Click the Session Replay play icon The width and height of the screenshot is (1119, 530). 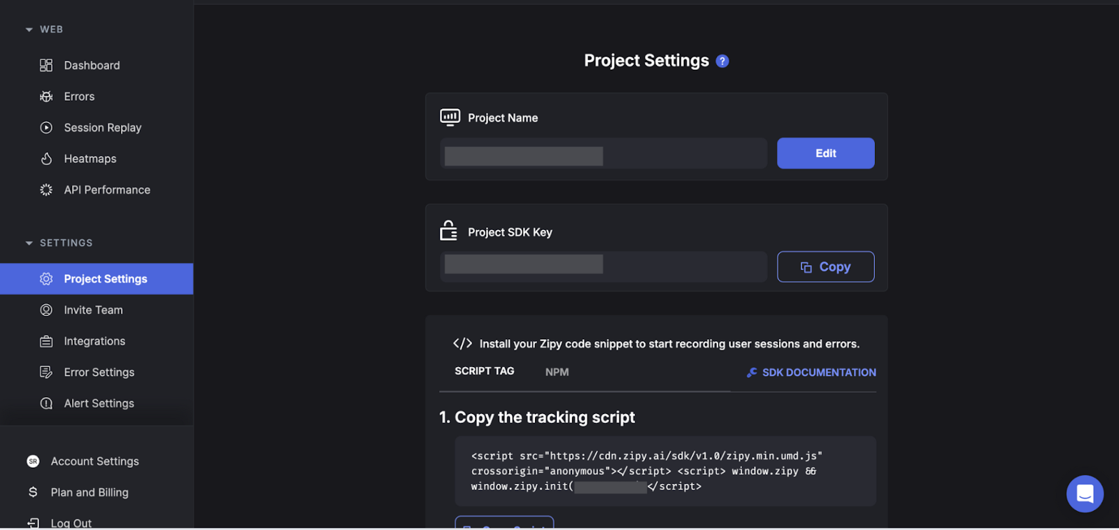click(x=46, y=127)
